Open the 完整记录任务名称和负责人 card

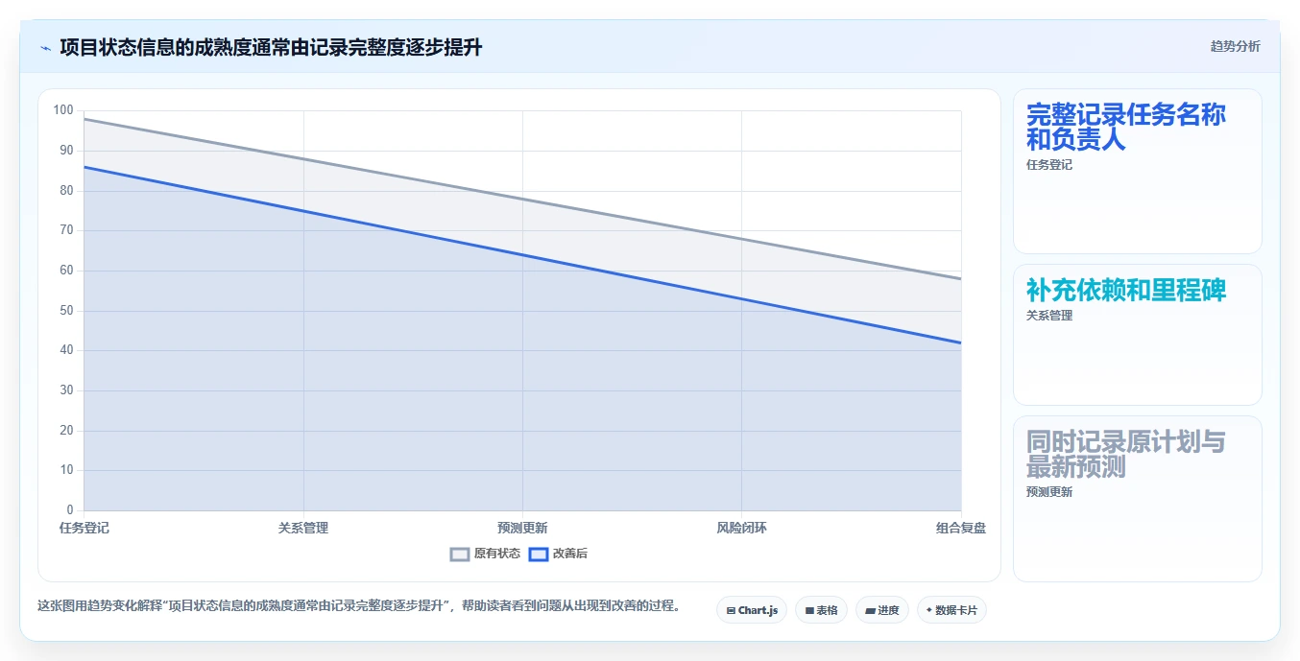point(1137,171)
